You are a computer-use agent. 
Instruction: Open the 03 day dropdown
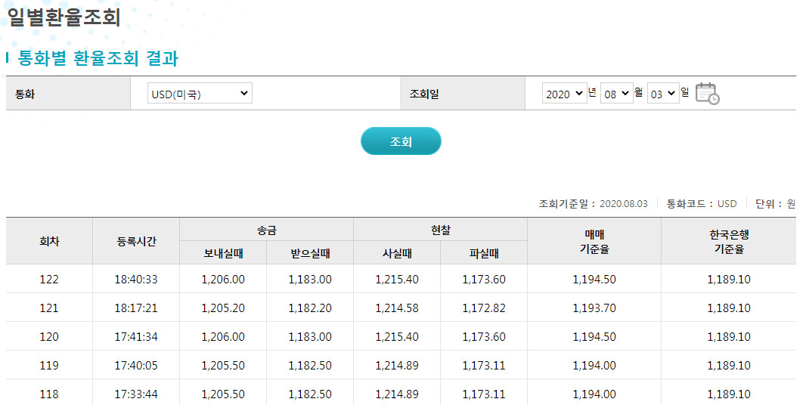coord(663,93)
